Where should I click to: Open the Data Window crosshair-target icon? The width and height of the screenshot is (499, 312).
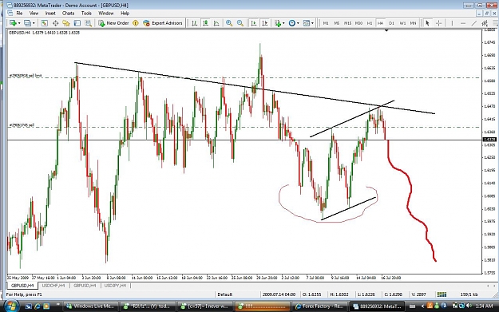[55, 23]
